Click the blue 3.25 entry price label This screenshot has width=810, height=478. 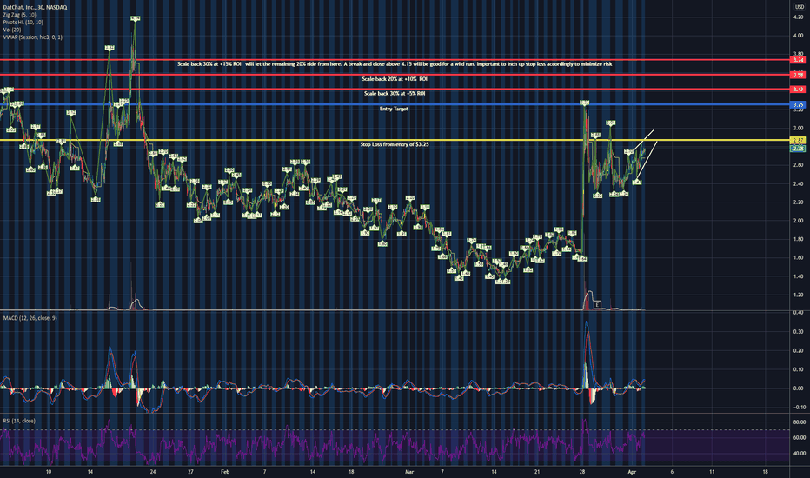click(799, 105)
